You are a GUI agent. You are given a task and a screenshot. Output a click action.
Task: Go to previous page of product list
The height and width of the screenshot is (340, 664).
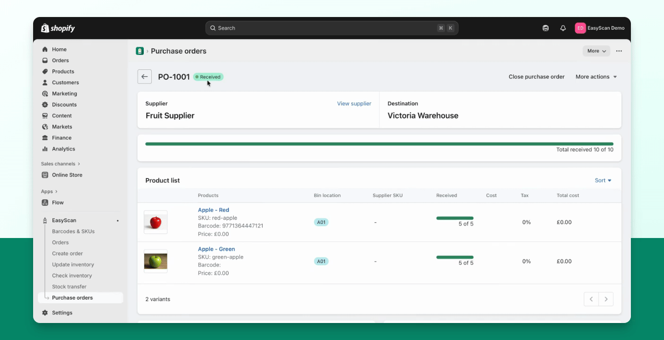point(591,299)
